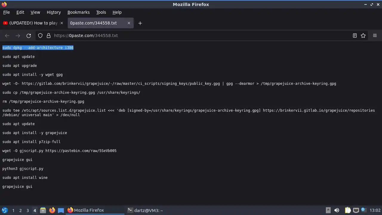Image resolution: width=382 pixels, height=215 pixels.
Task: Switch to workspace 1
Action: pos(13,211)
